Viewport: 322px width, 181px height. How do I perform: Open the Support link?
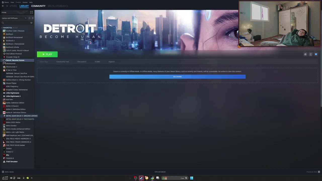[111, 62]
